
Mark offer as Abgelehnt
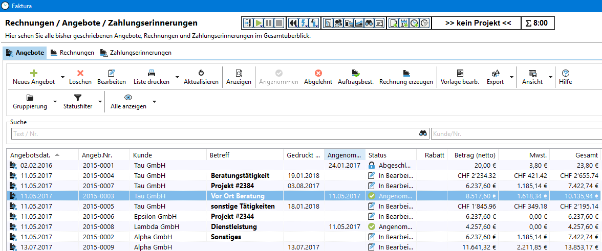318,74
